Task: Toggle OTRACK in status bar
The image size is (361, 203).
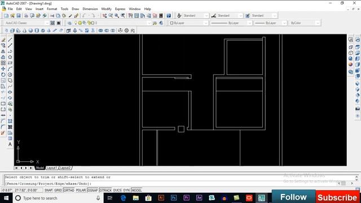Action: tap(105, 191)
